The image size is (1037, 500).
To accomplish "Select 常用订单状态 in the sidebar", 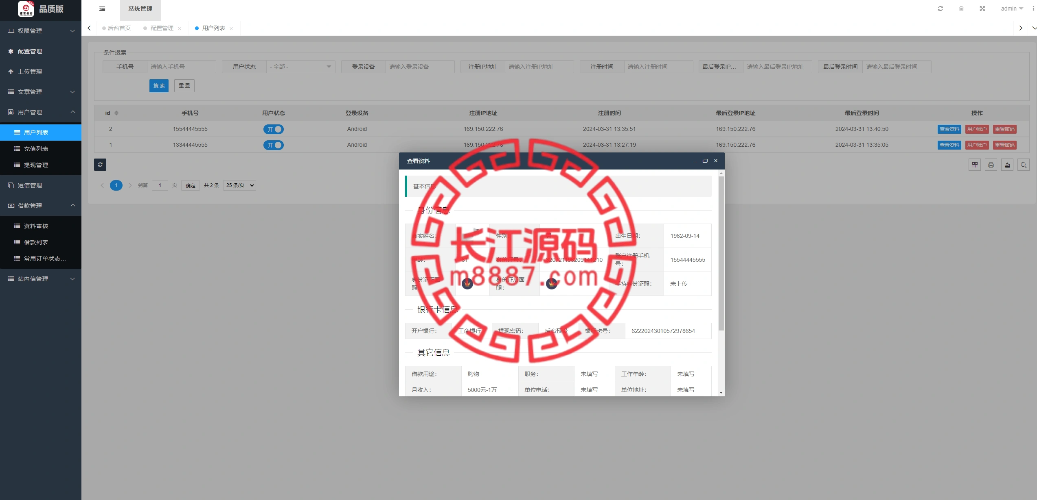I will [41, 259].
